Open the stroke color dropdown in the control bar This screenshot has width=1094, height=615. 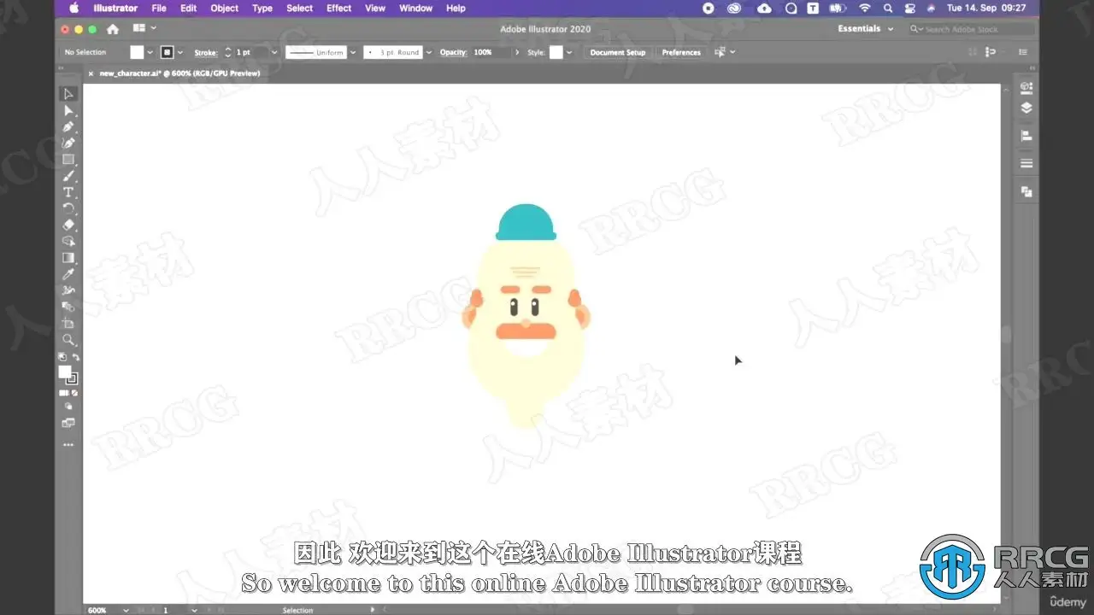179,52
